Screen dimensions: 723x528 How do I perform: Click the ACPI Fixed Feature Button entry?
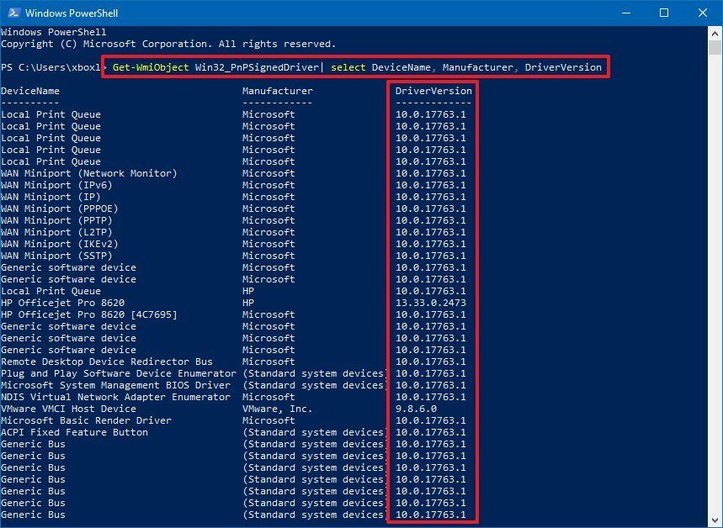[x=78, y=431]
